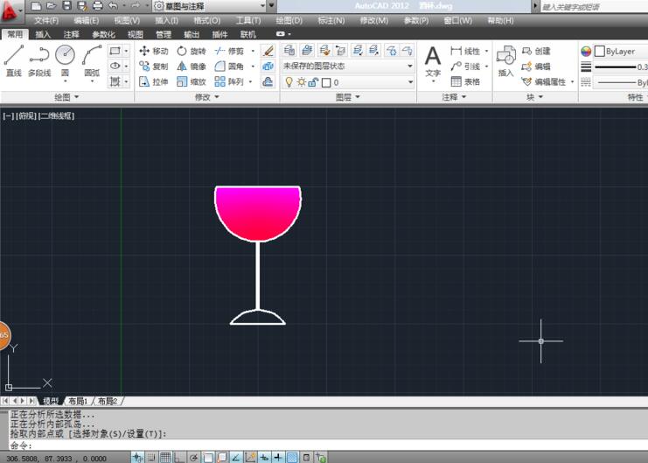648x463 pixels.
Task: Click Create block (创建)
Action: pos(536,51)
